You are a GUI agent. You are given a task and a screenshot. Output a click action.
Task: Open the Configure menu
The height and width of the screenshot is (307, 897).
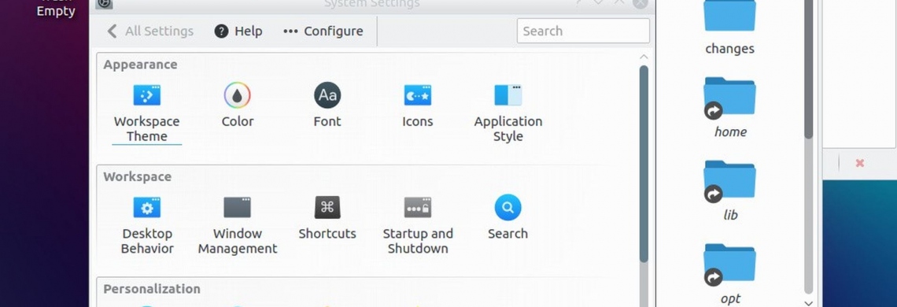(323, 31)
